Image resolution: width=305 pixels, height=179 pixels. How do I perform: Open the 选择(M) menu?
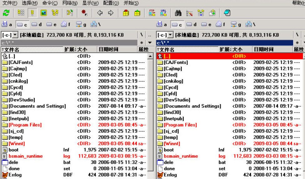tap(30, 3)
